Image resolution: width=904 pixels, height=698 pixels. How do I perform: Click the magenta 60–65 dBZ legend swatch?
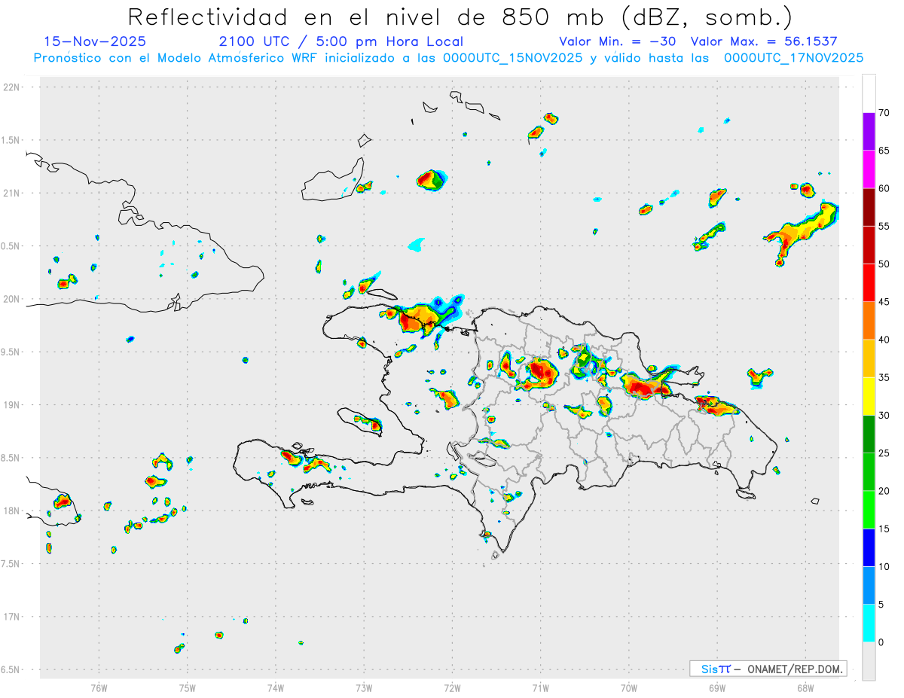[x=869, y=169]
